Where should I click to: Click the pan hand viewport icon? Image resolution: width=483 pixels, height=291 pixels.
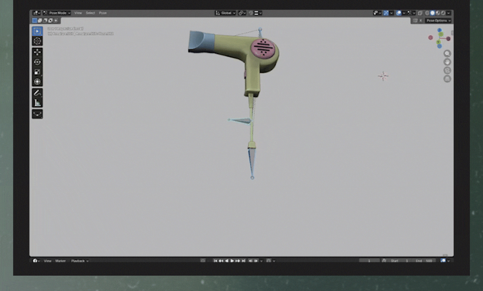(447, 62)
